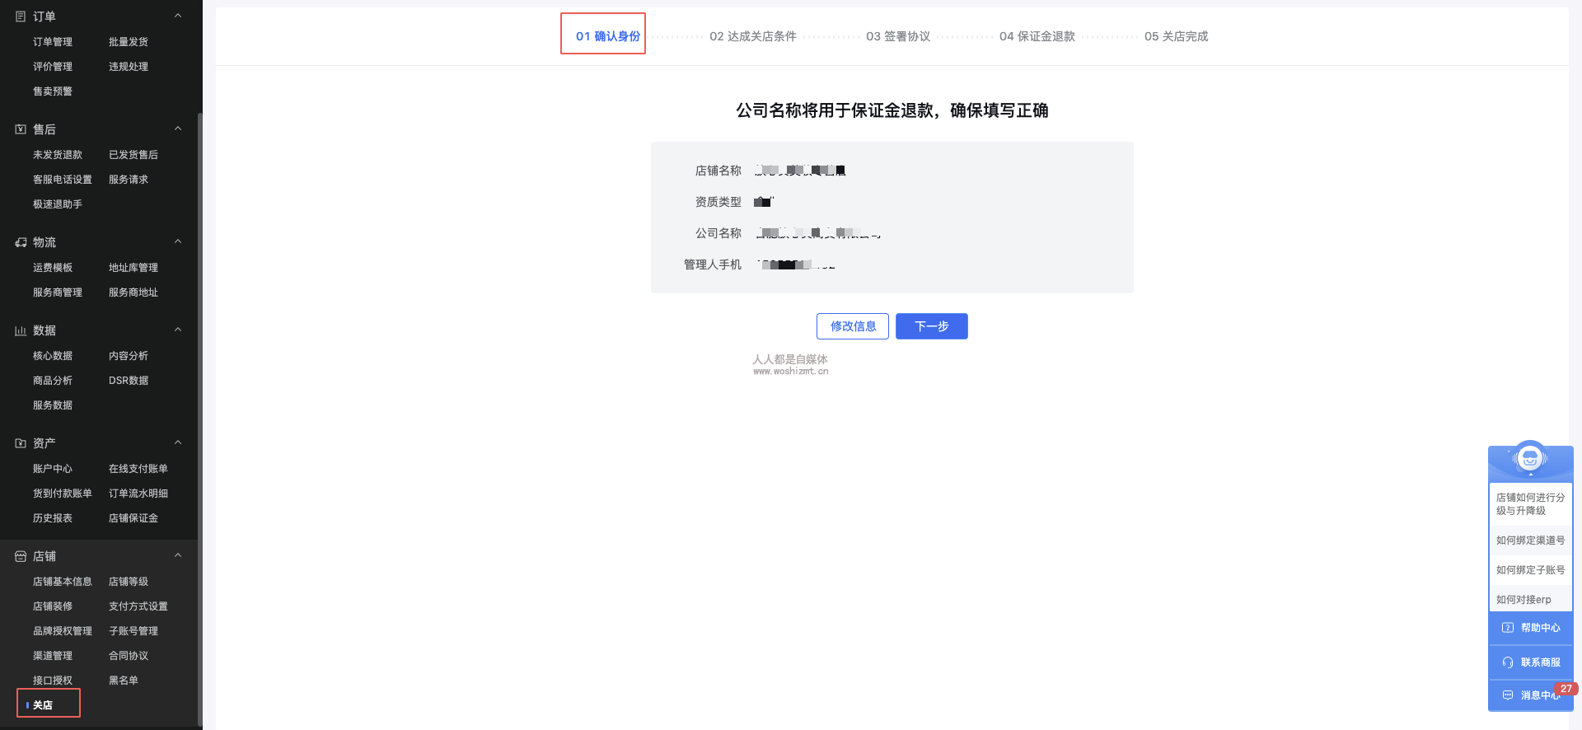Open 在线支付账单 in sidebar
The image size is (1582, 730).
tap(138, 469)
